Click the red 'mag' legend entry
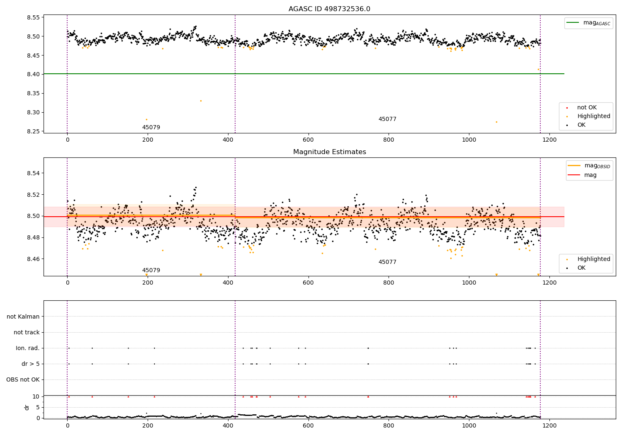Viewport: 622px width, 435px height. (x=583, y=175)
